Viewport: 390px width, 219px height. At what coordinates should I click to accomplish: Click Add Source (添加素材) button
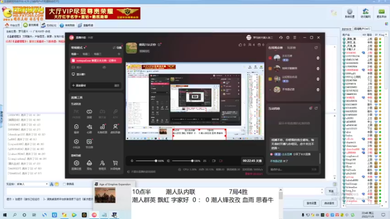point(79,86)
